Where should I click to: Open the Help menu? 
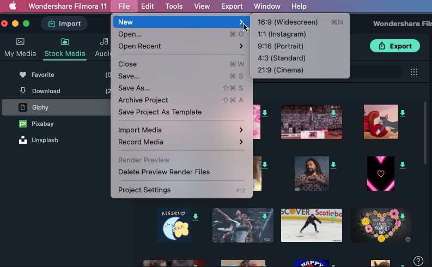299,6
